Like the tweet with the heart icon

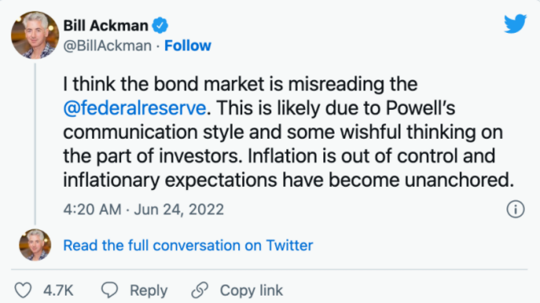tap(23, 290)
